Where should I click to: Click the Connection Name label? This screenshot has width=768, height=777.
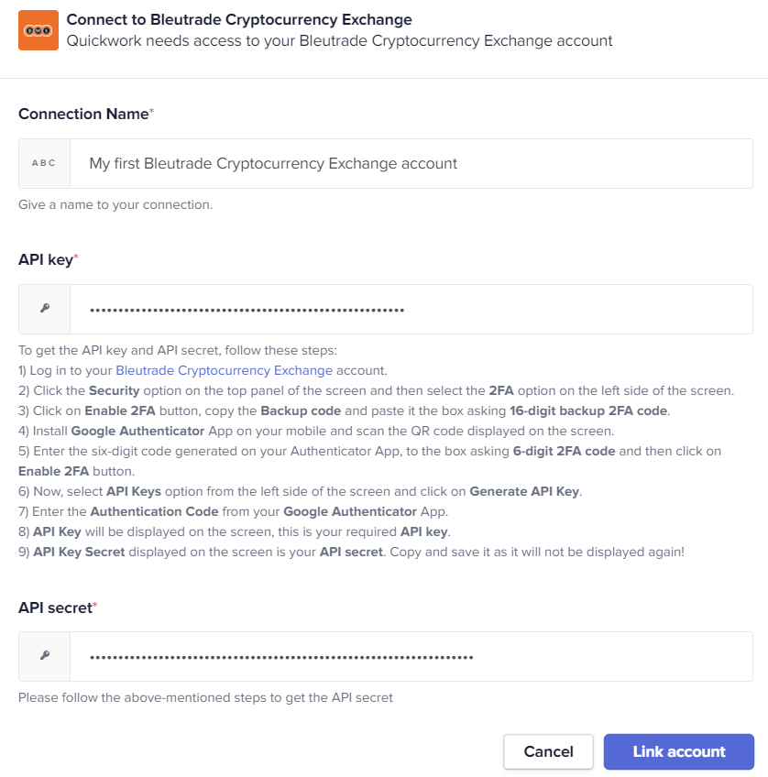(83, 114)
